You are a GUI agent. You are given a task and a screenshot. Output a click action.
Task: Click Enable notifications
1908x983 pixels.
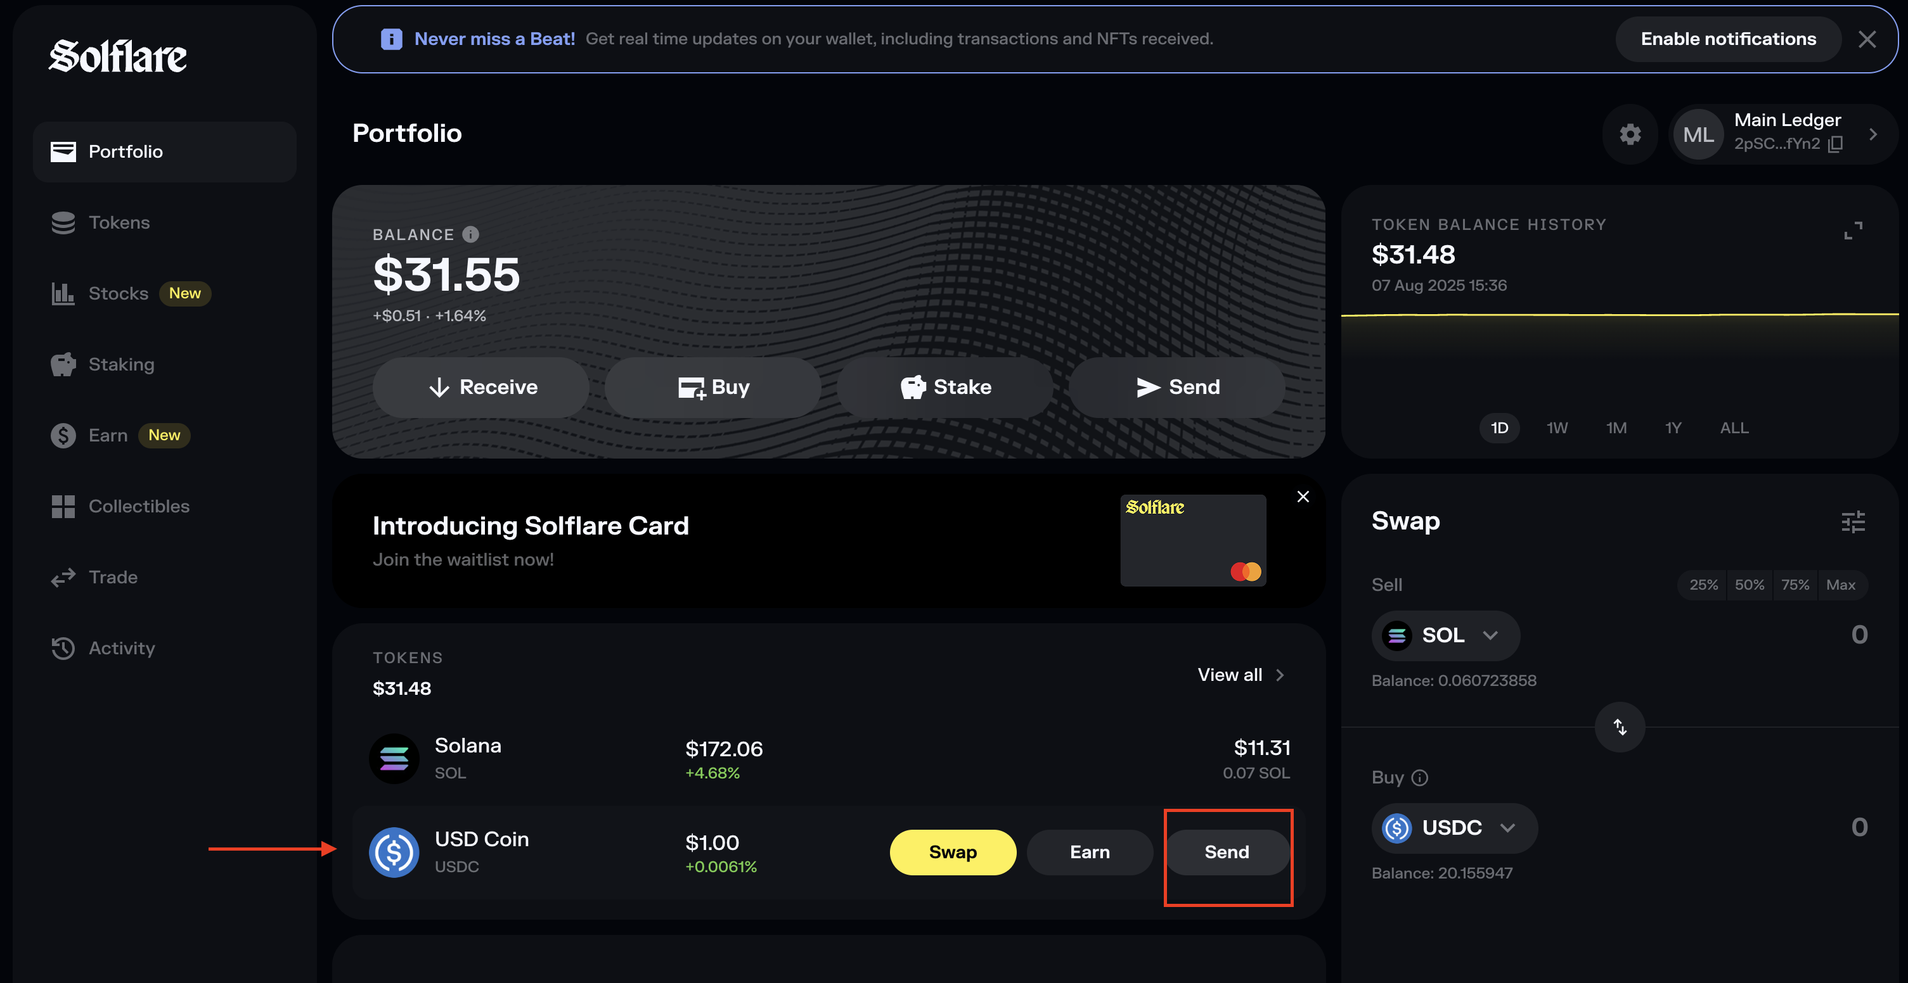click(1728, 39)
